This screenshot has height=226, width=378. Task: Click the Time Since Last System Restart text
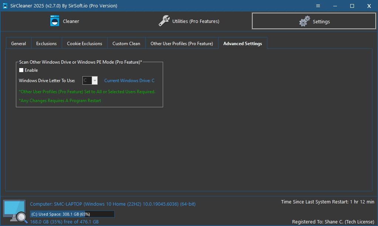[328, 202]
